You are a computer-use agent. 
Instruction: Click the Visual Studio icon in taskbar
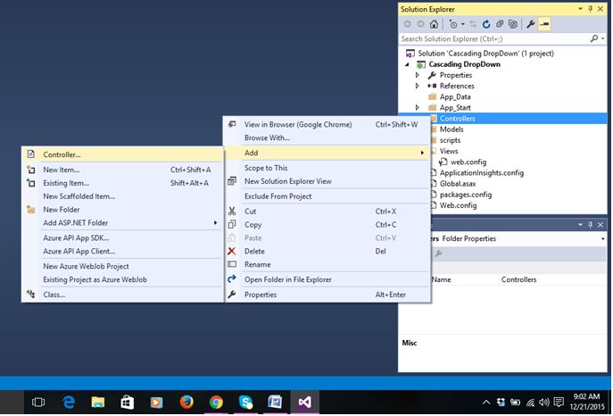(x=303, y=403)
